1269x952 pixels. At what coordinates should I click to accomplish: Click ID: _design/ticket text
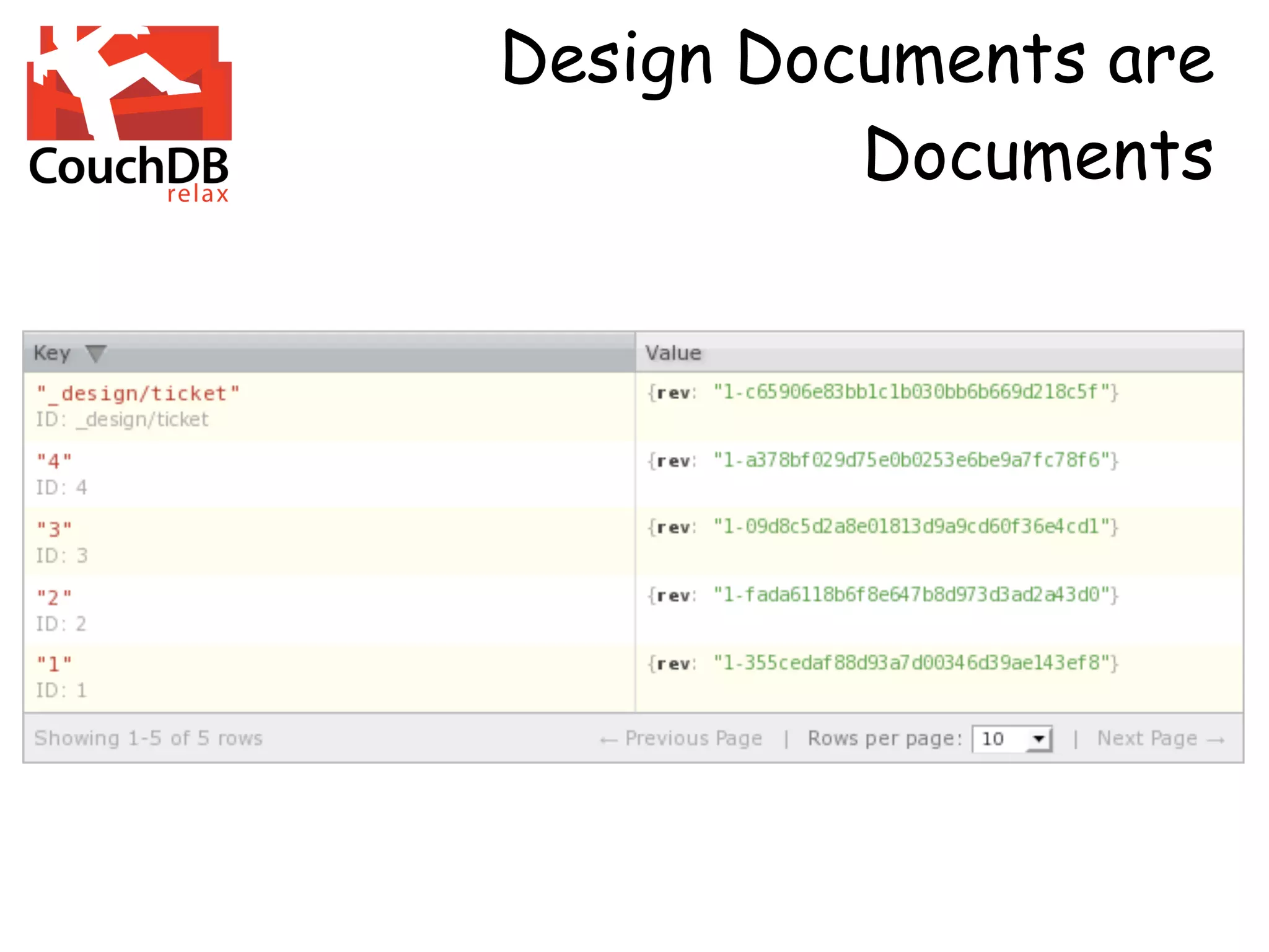(122, 420)
